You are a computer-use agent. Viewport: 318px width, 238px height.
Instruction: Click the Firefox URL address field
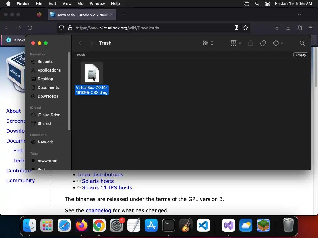pyautogui.click(x=154, y=28)
